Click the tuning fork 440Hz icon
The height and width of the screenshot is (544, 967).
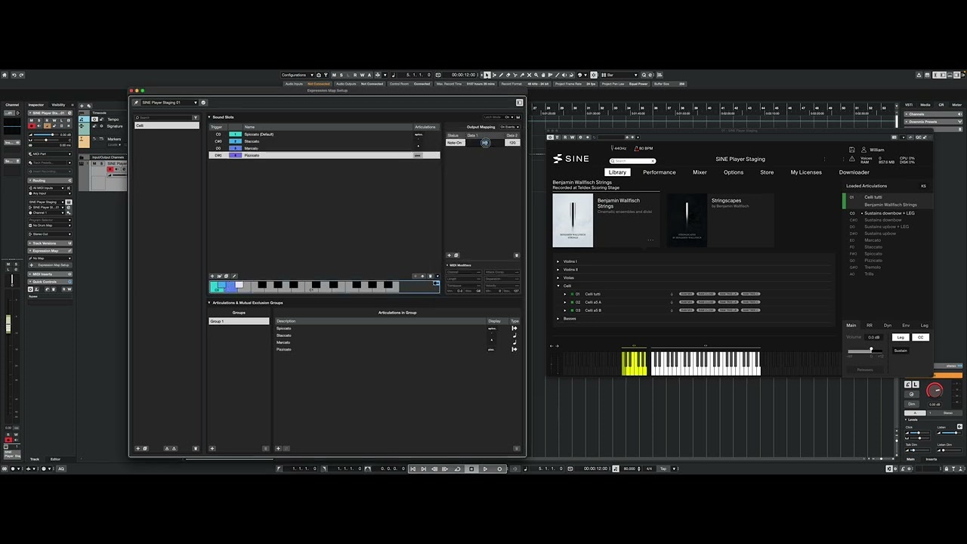point(612,148)
